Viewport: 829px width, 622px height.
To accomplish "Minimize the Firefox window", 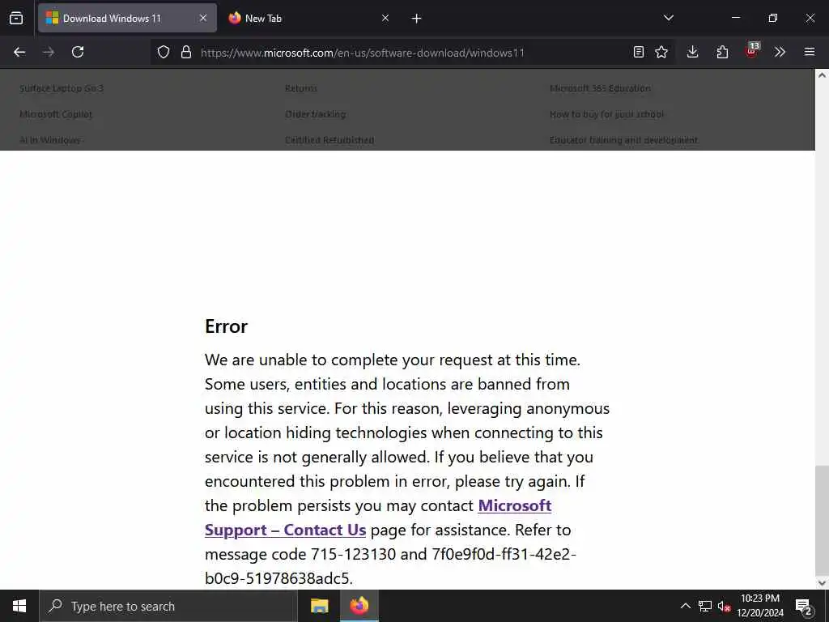I will pyautogui.click(x=736, y=18).
